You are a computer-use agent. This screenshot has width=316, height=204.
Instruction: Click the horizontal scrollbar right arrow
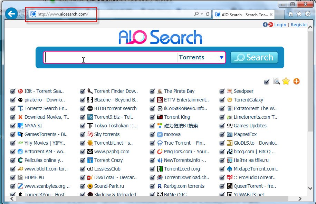pos(300,198)
